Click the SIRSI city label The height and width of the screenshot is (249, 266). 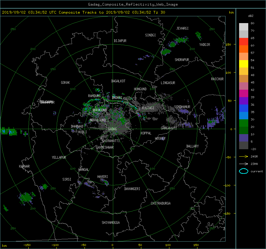67,179
